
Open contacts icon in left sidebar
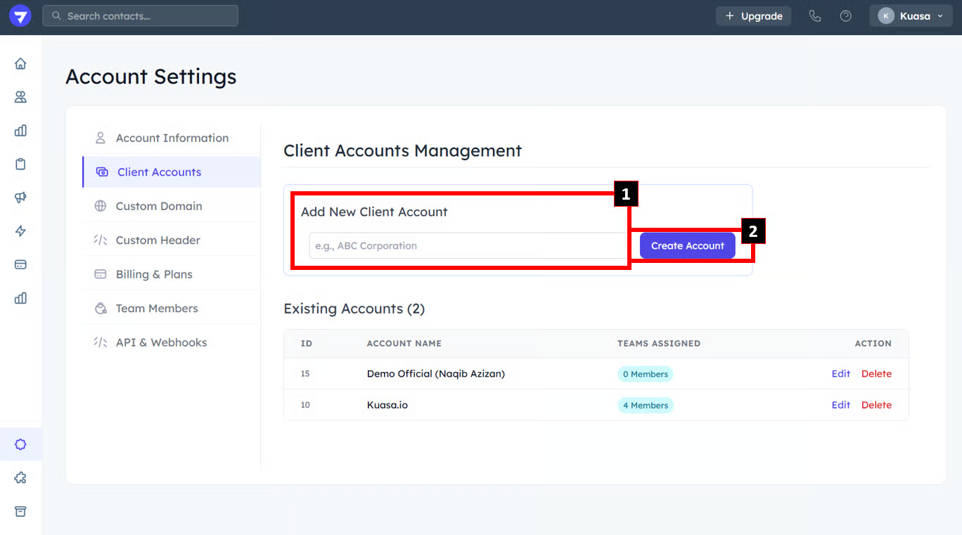coord(20,97)
